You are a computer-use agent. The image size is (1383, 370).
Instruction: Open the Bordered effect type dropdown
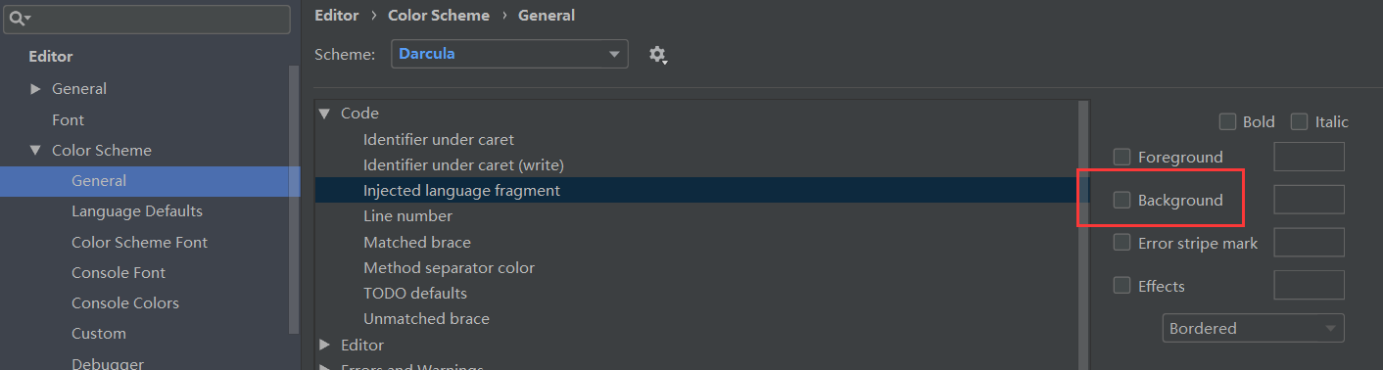click(x=1254, y=328)
